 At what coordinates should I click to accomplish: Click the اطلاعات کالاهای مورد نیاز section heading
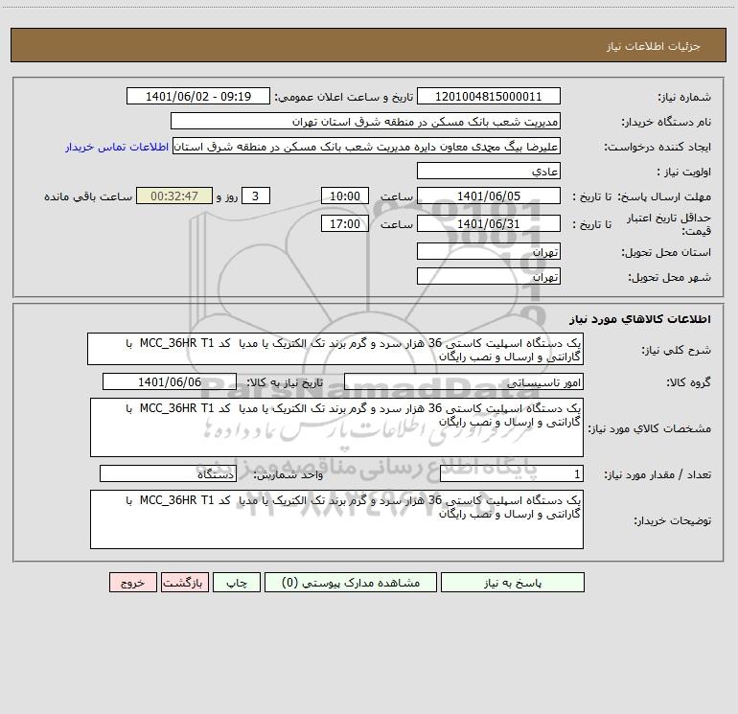point(640,319)
